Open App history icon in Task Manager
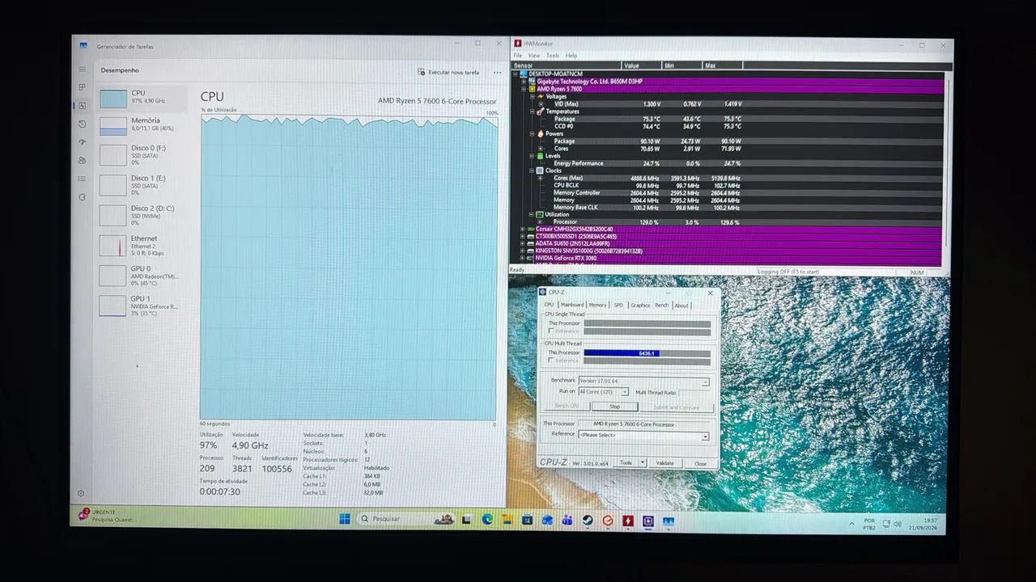The width and height of the screenshot is (1036, 582). [82, 124]
